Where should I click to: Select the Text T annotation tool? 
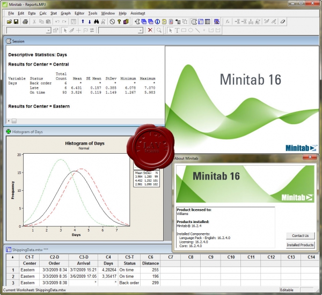177,31
